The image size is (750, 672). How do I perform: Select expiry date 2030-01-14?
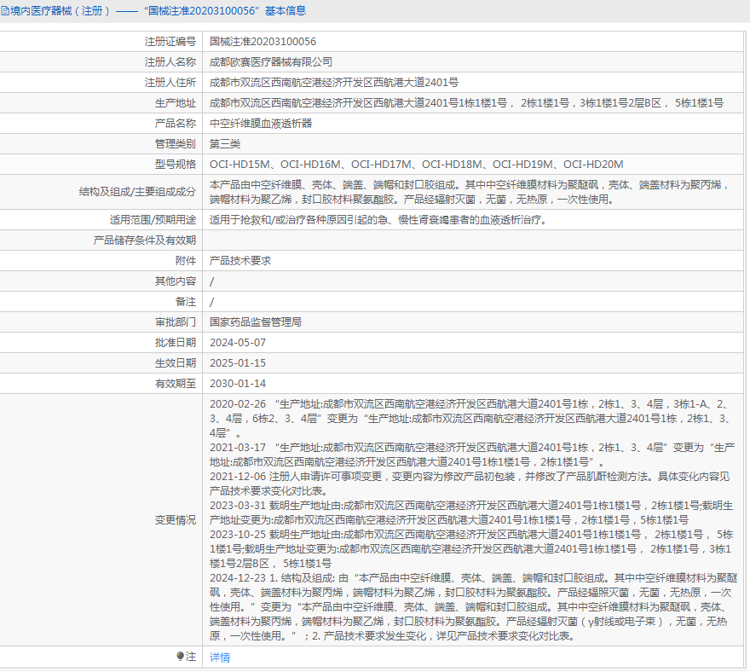pos(238,384)
